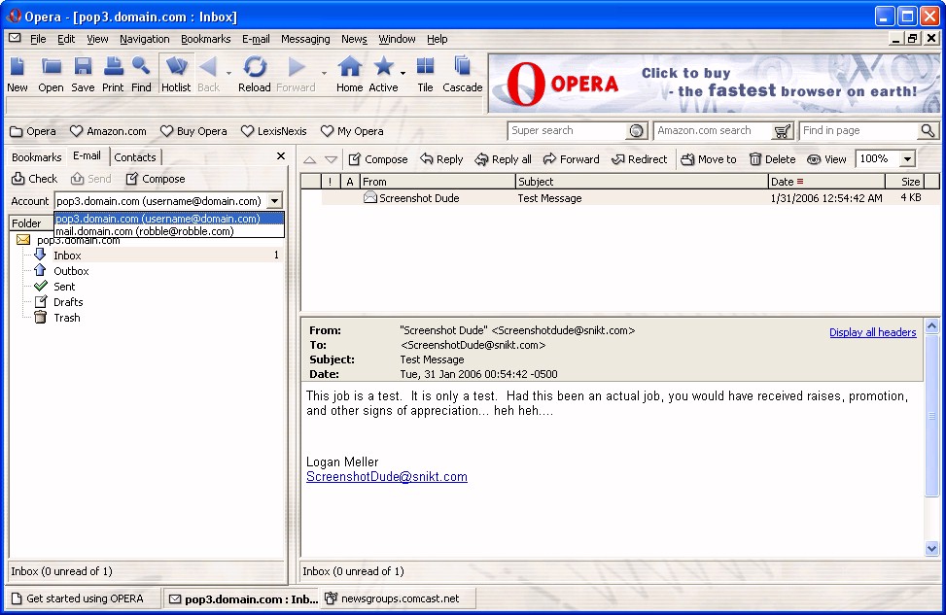Image resolution: width=946 pixels, height=615 pixels.
Task: Open the Bookmarks menu
Action: pyautogui.click(x=206, y=39)
